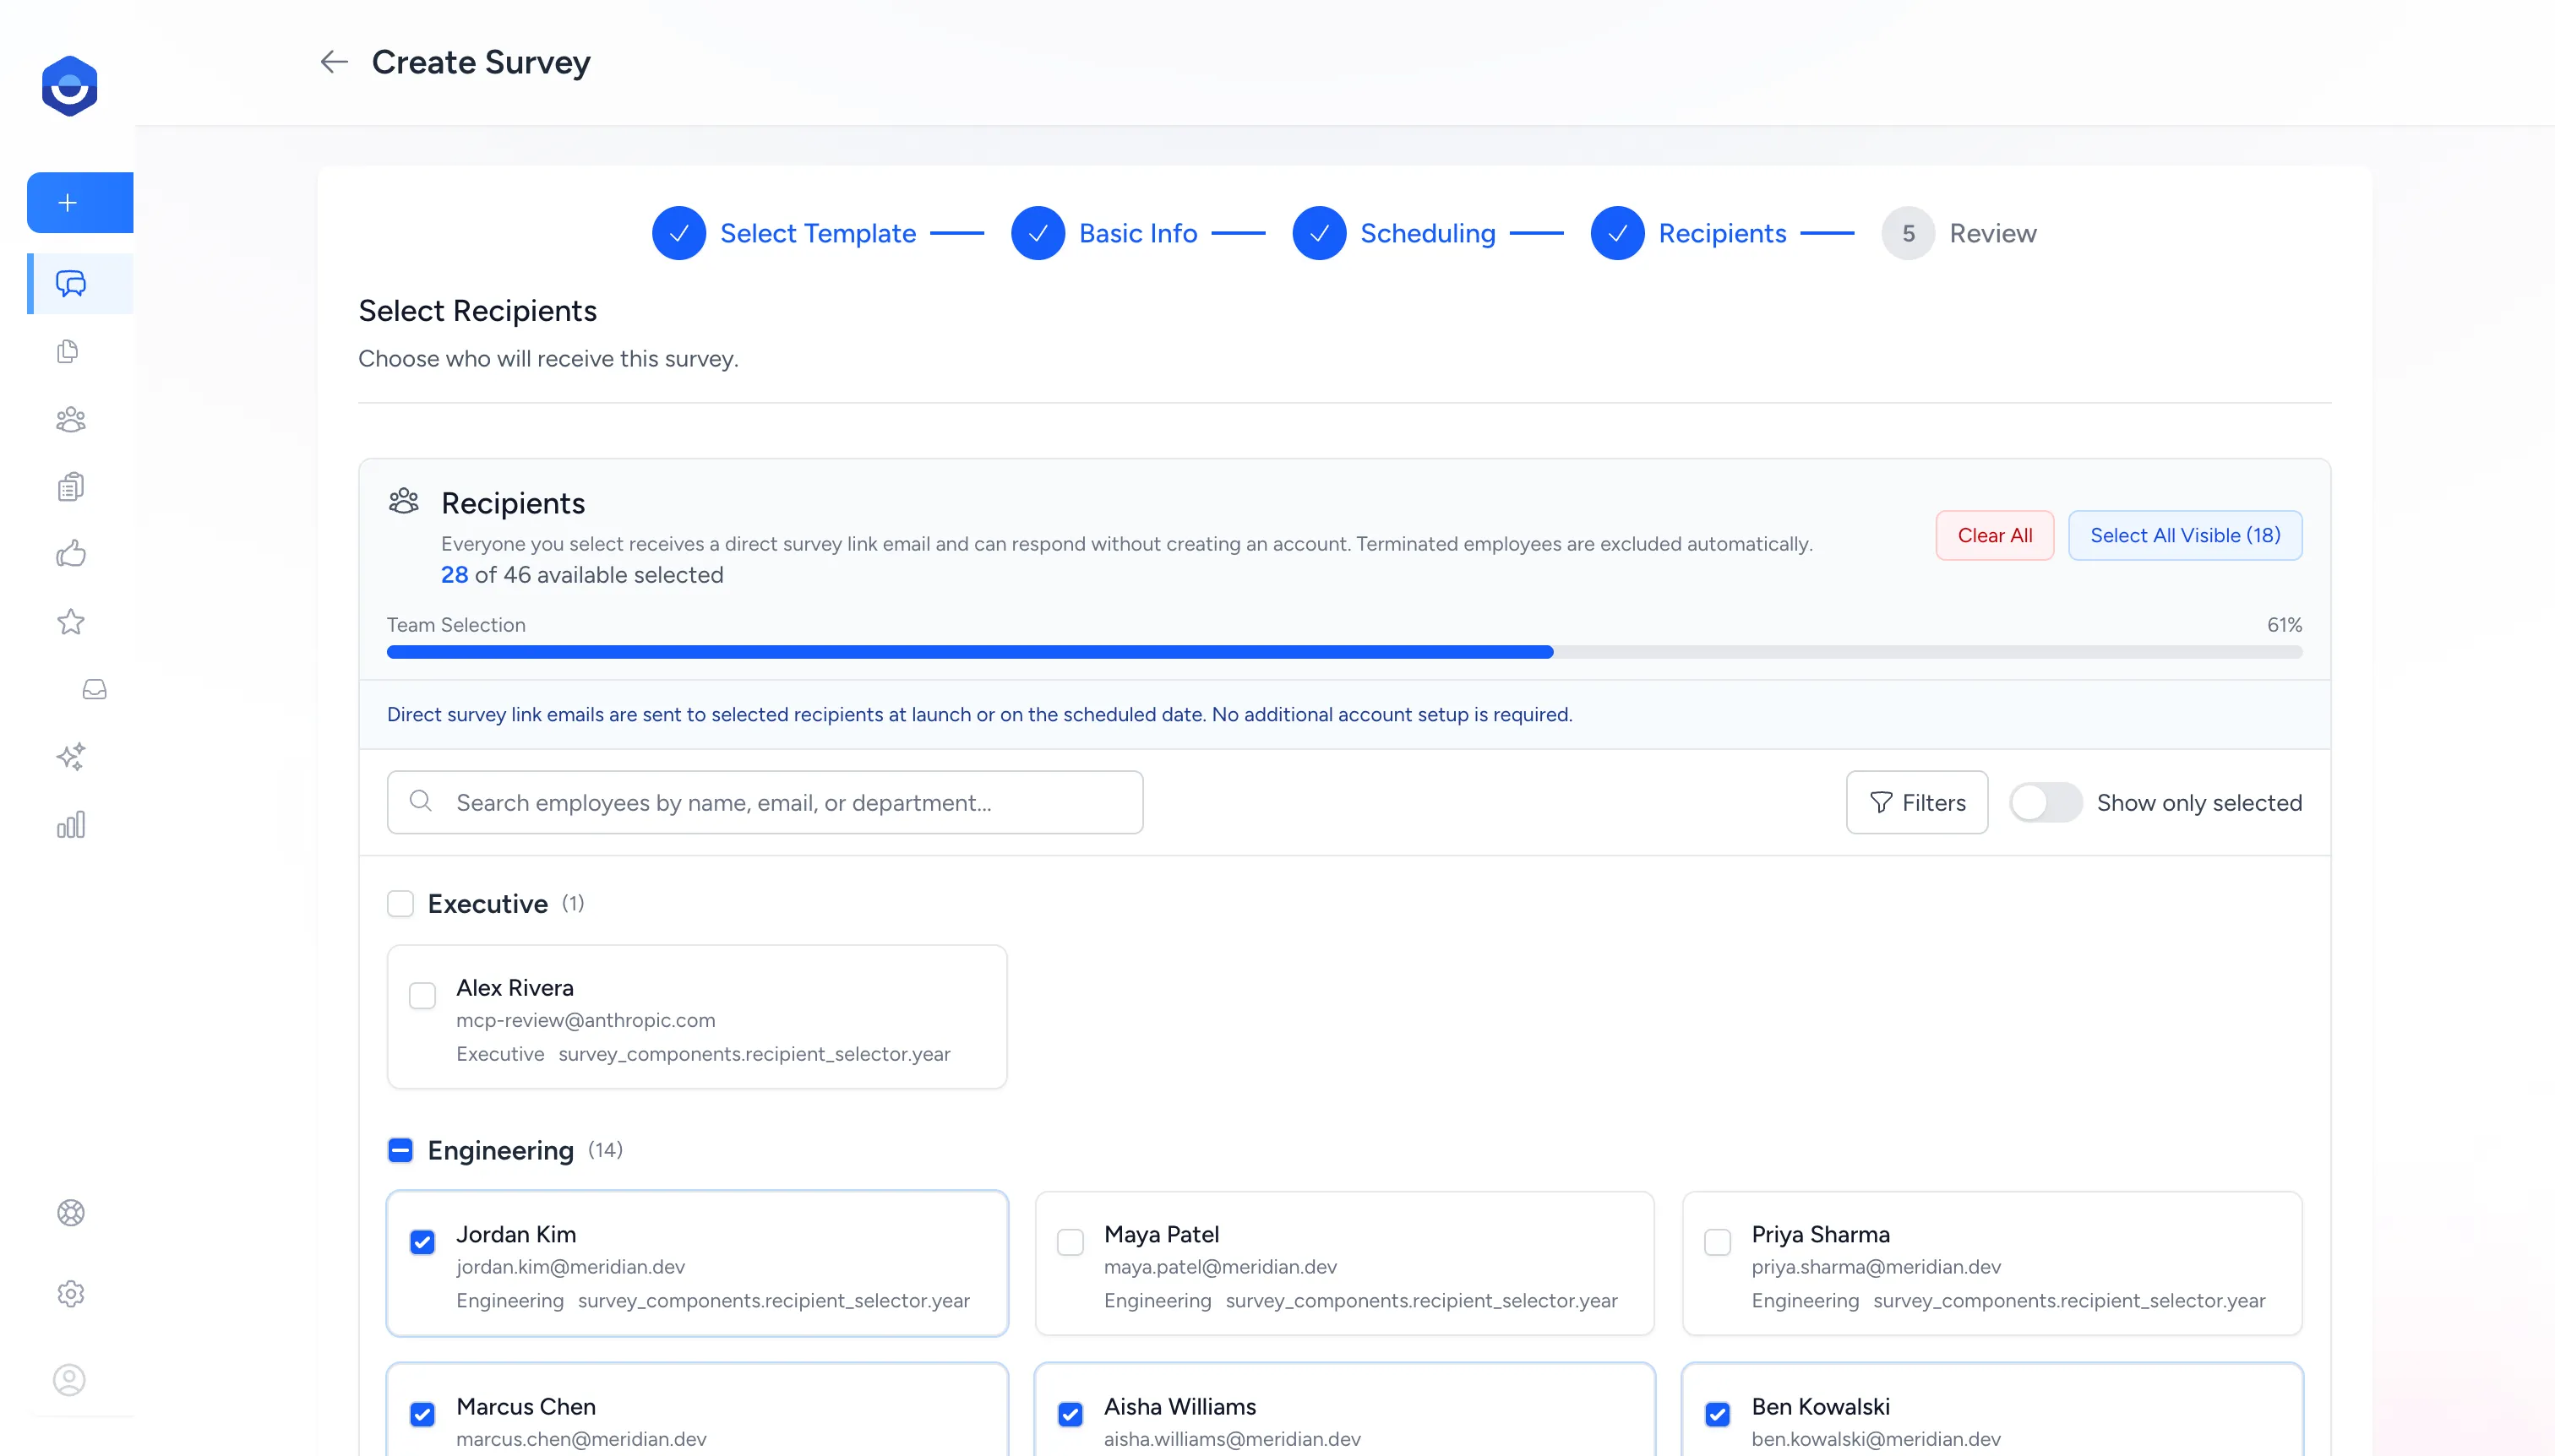Go to the Review step
This screenshot has height=1456, width=2555.
pos(1991,233)
